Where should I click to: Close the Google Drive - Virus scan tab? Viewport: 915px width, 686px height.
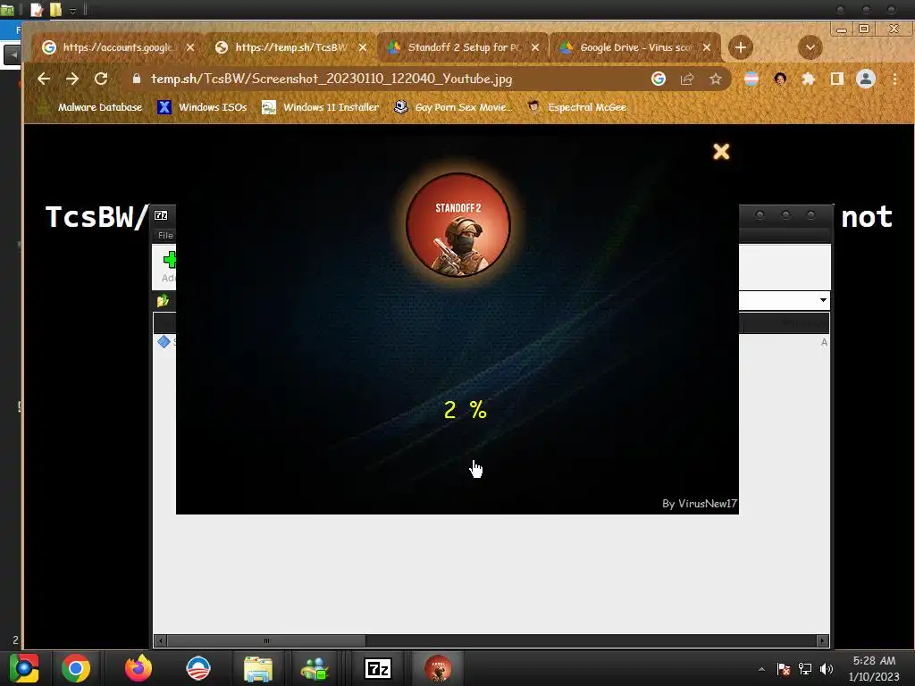click(707, 47)
